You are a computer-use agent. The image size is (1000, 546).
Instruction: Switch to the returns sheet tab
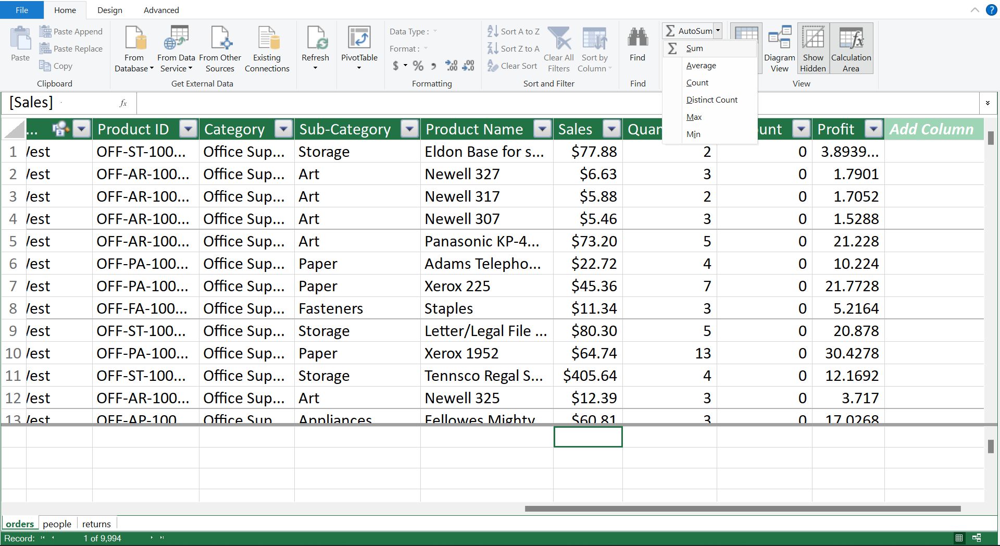[96, 524]
